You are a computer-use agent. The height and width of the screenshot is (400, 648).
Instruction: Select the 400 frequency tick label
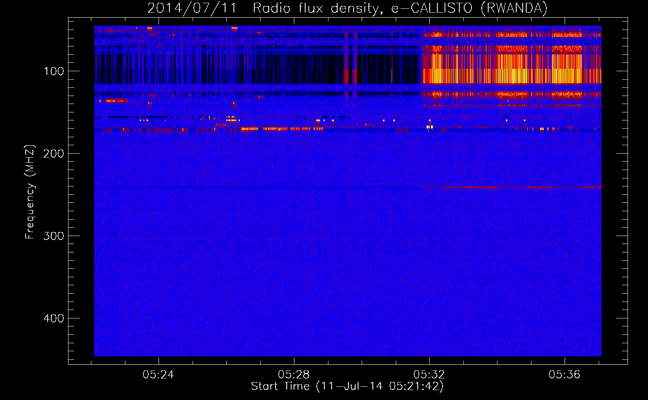[54, 318]
